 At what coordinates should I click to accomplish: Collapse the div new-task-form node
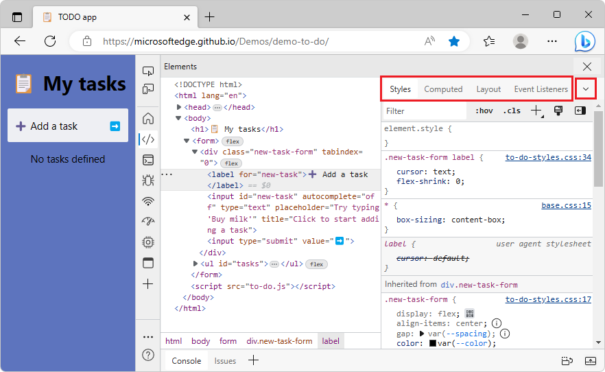coord(195,152)
